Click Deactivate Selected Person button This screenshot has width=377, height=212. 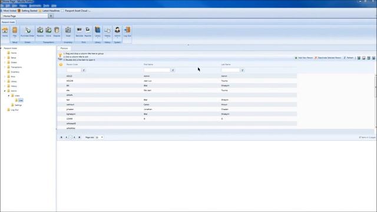[328, 58]
